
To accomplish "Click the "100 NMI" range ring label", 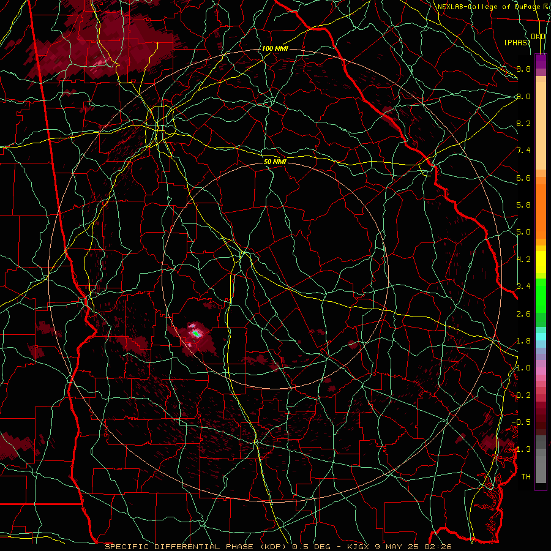I will 275,48.
